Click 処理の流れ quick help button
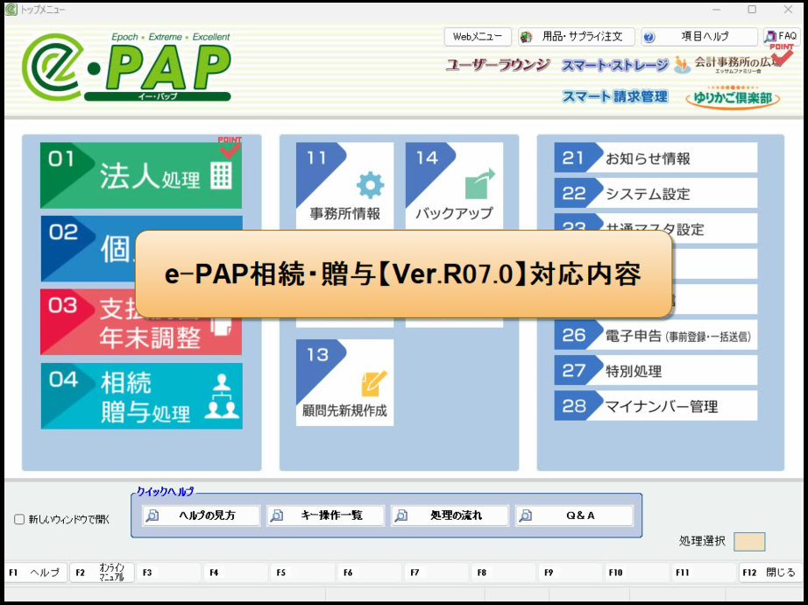The height and width of the screenshot is (605, 808). (450, 516)
